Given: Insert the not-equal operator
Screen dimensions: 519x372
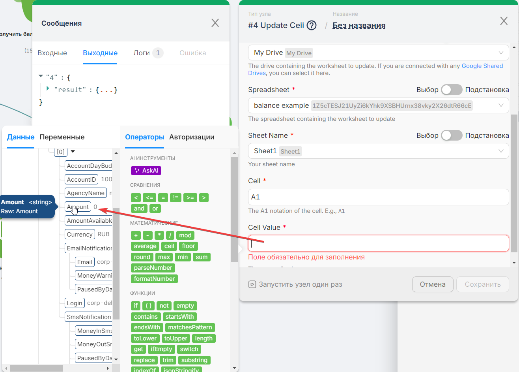Looking at the screenshot, I should pos(175,197).
